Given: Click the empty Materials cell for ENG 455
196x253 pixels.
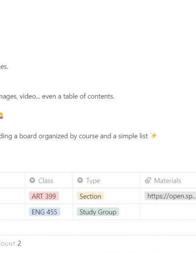Looking at the screenshot, I should pyautogui.click(x=168, y=212).
